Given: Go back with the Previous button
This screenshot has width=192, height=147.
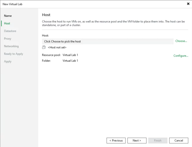Looking at the screenshot, I should click(x=116, y=141).
